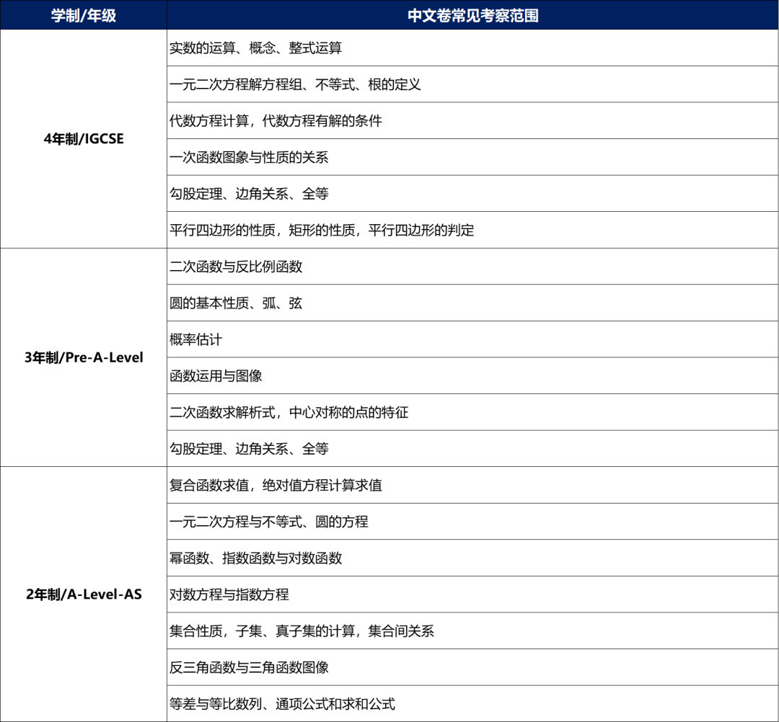Click the 一次函数图象与性质的关系 cell
Viewport: 779px width, 722px height.
[249, 157]
